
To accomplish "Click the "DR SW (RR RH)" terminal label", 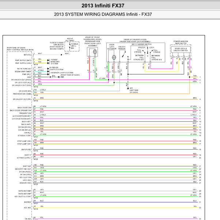I will [x=24, y=127].
